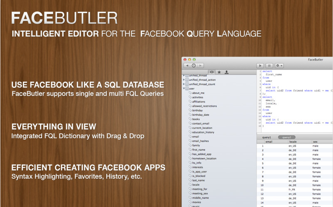Open the history clock button

pyautogui.click(x=193, y=65)
